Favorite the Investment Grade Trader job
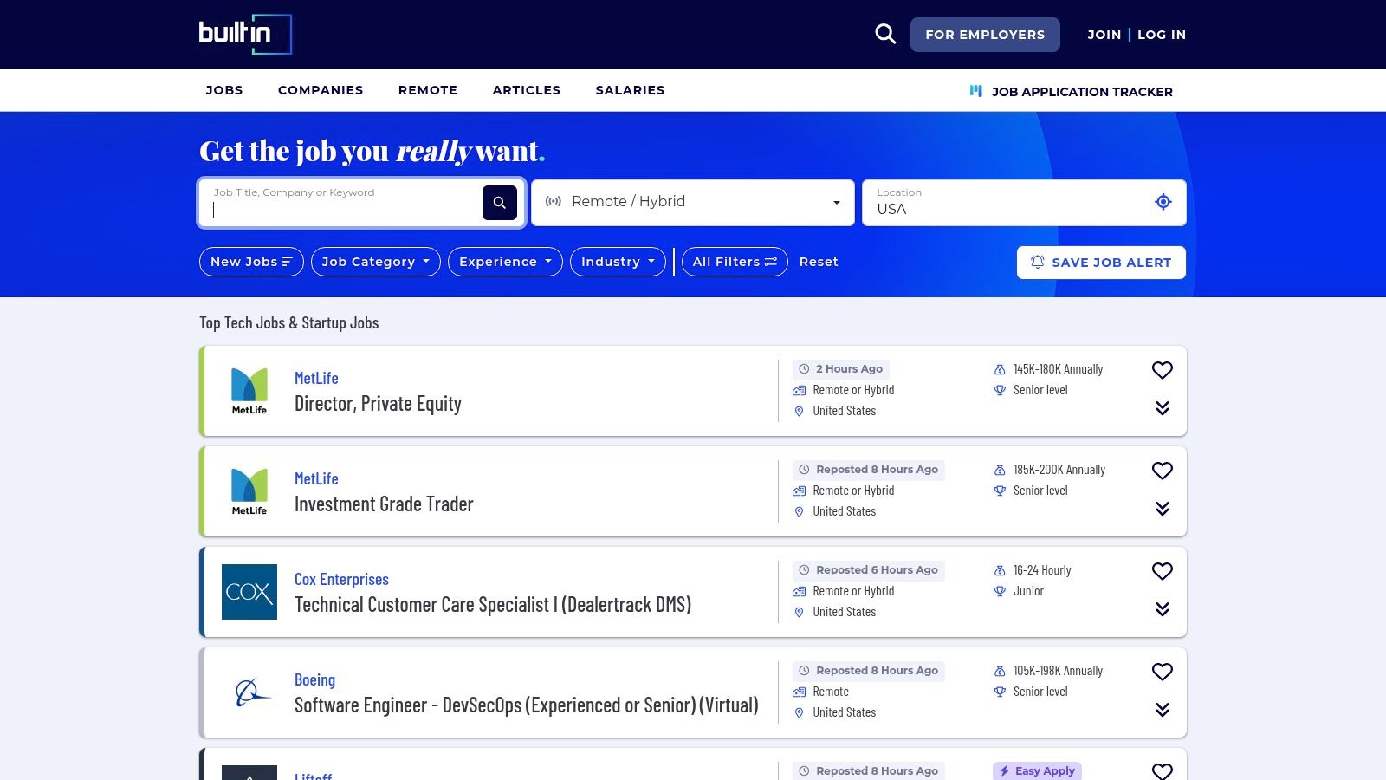Screen dimensions: 1386x780 coord(1163,471)
